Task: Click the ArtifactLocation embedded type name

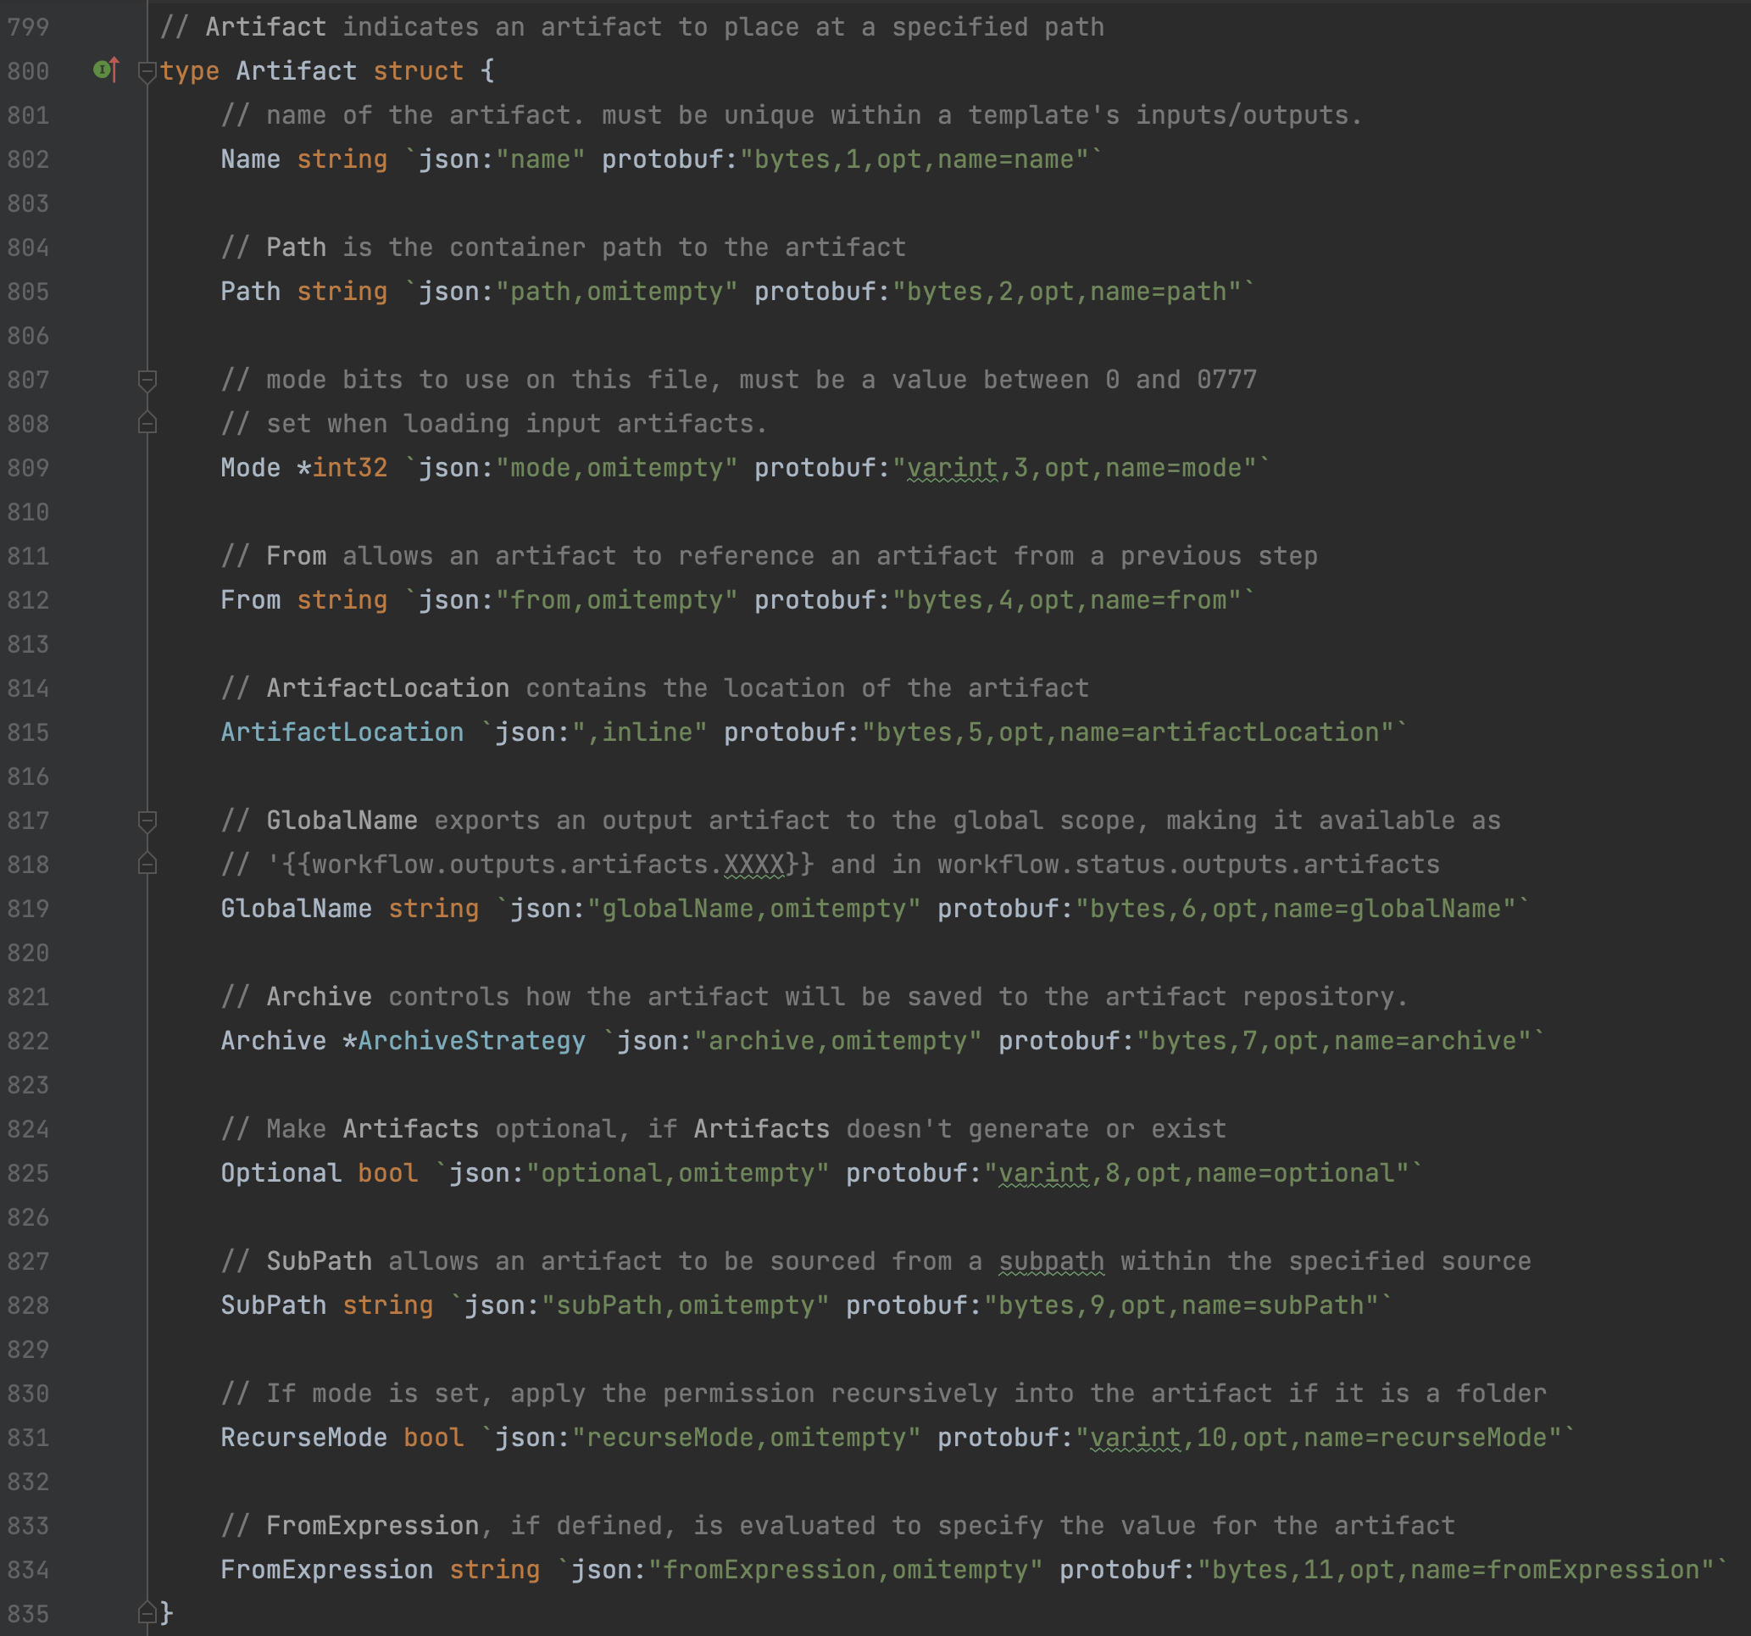Action: [342, 732]
